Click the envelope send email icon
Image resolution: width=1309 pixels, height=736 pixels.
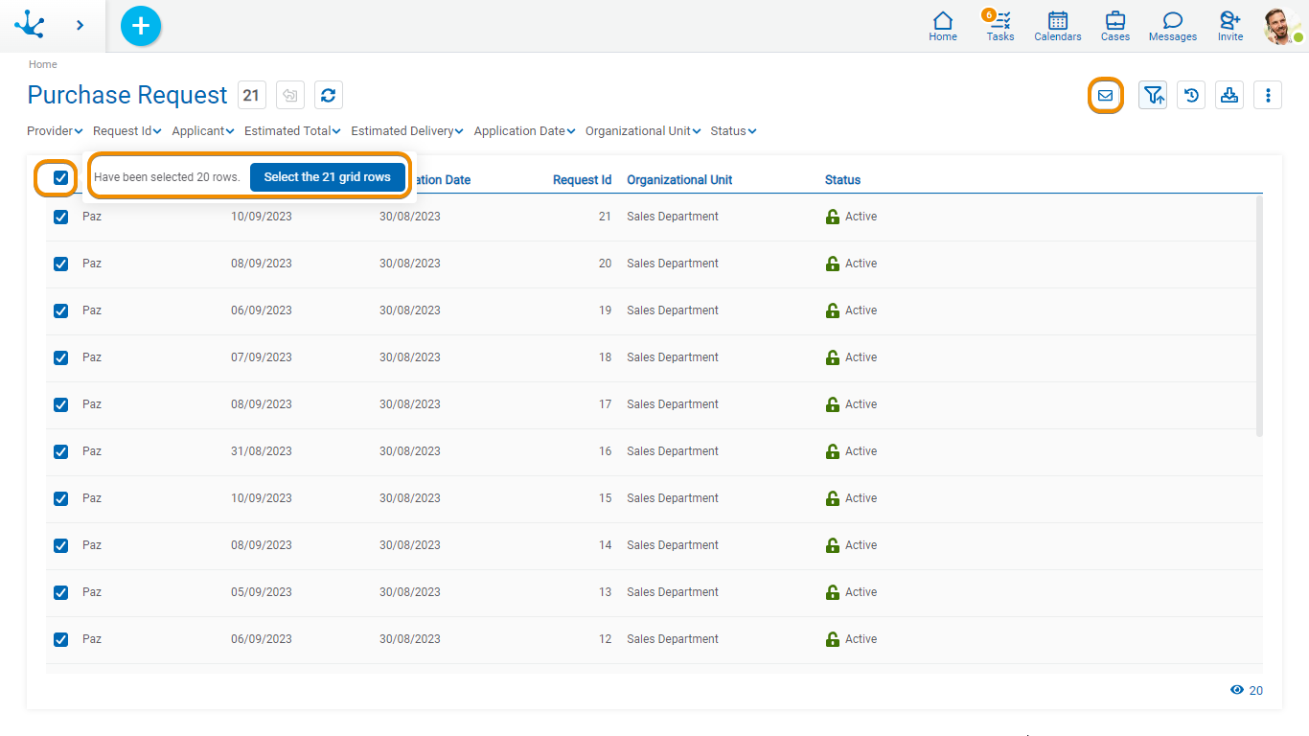click(x=1105, y=95)
